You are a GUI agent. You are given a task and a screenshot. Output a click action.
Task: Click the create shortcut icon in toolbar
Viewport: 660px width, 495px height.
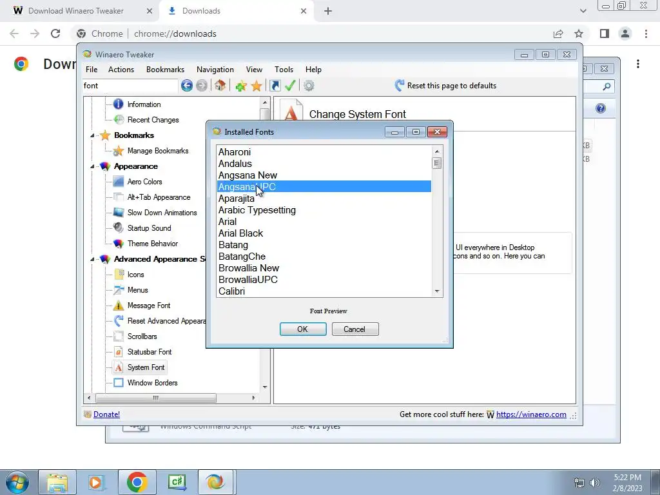[275, 86]
